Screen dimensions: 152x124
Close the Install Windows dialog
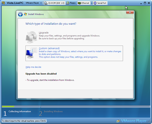tap(130, 12)
